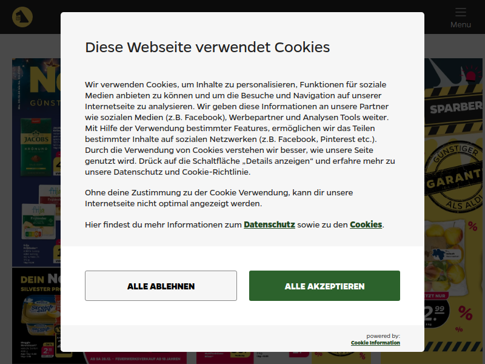Click the Feuerwerksverkauf banner at bottom

tap(135, 359)
